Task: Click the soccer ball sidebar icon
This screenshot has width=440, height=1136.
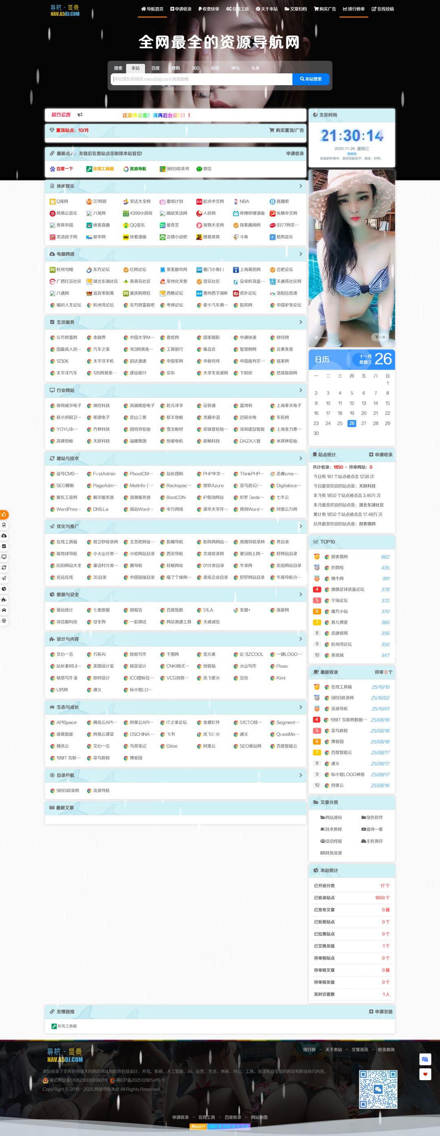Action: tap(4, 621)
